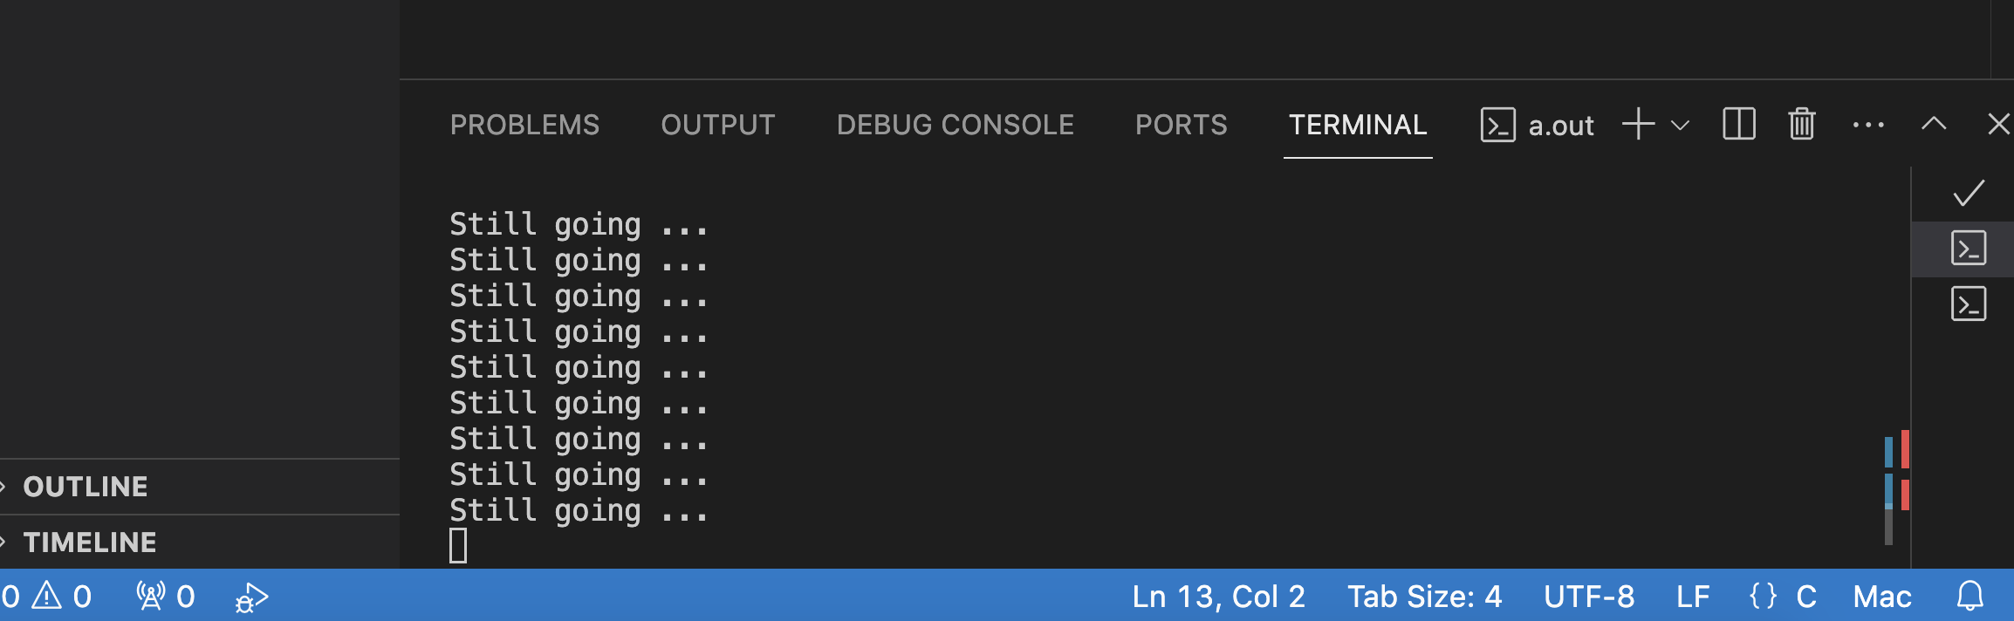Select the lower terminal in the tabs list
The image size is (2014, 621).
(1969, 304)
